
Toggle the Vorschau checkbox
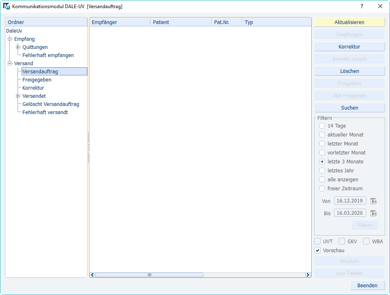click(318, 250)
